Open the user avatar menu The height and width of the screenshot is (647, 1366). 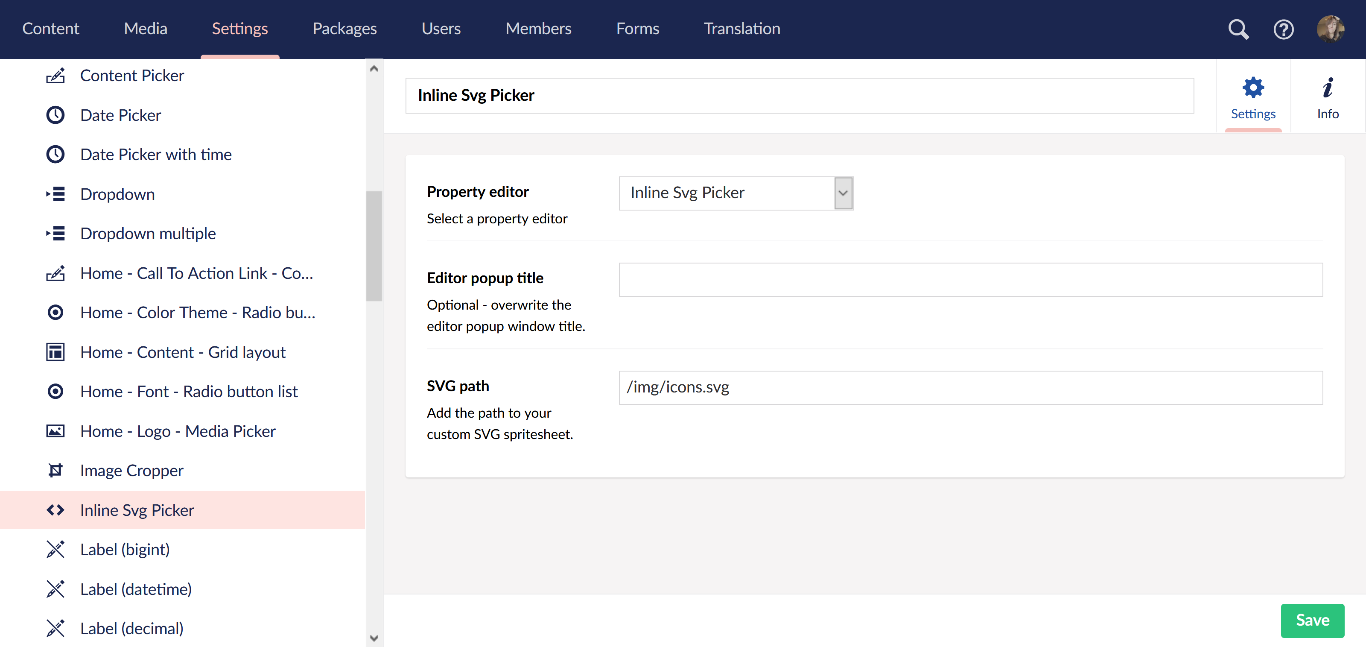click(1330, 29)
